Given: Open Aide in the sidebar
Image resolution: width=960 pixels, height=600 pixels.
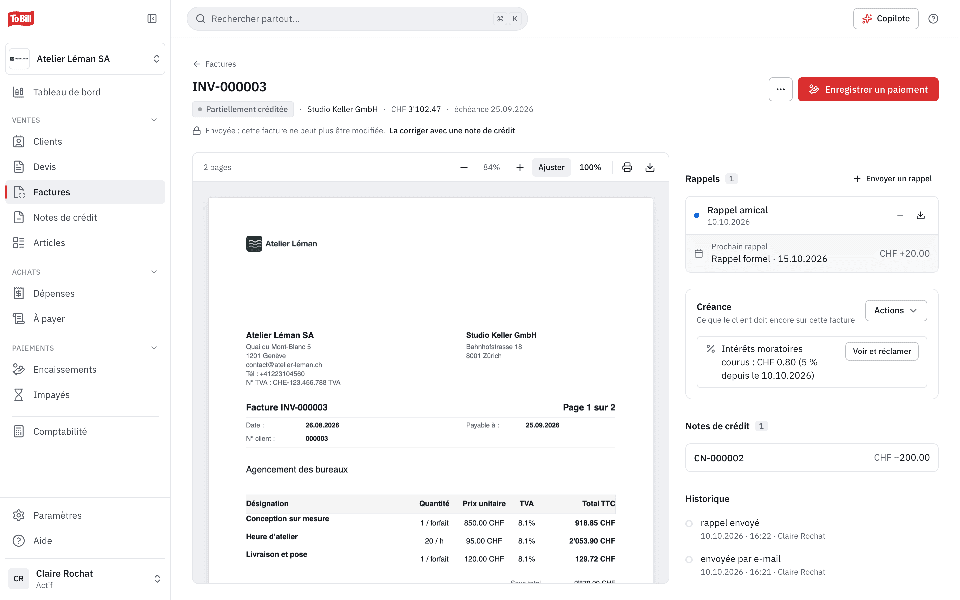Looking at the screenshot, I should pos(85,540).
